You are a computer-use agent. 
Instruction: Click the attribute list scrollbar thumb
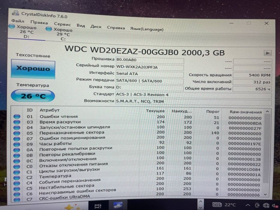click(x=267, y=148)
